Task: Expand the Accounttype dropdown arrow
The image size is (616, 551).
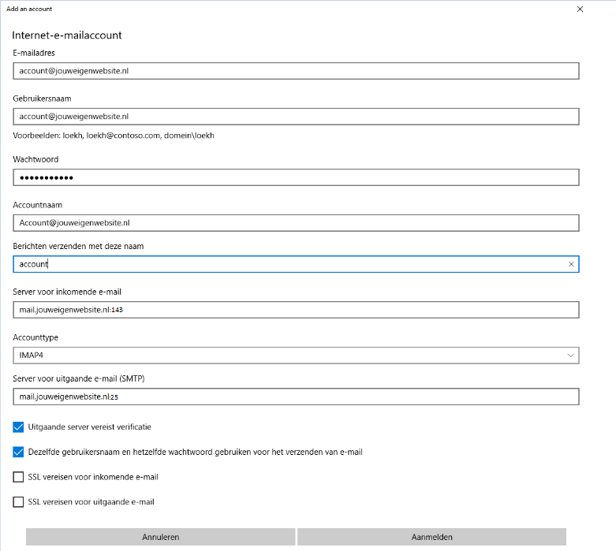Action: 571,356
